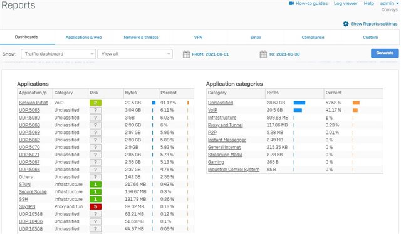
Task: Sort Application categories by Percent column header
Action: (353, 93)
